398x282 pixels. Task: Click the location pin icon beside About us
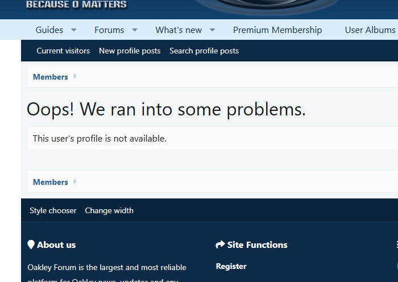(x=31, y=245)
